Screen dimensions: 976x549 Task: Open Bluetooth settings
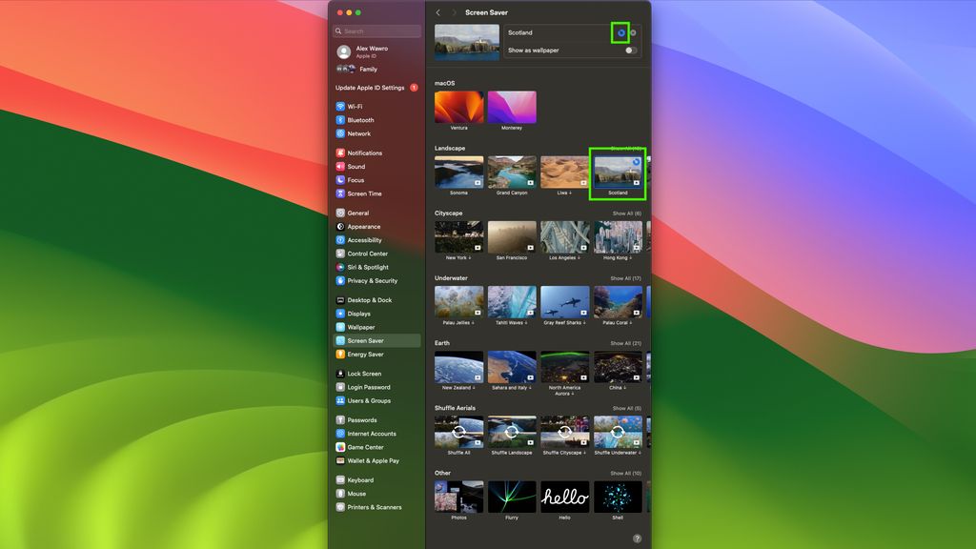[362, 119]
